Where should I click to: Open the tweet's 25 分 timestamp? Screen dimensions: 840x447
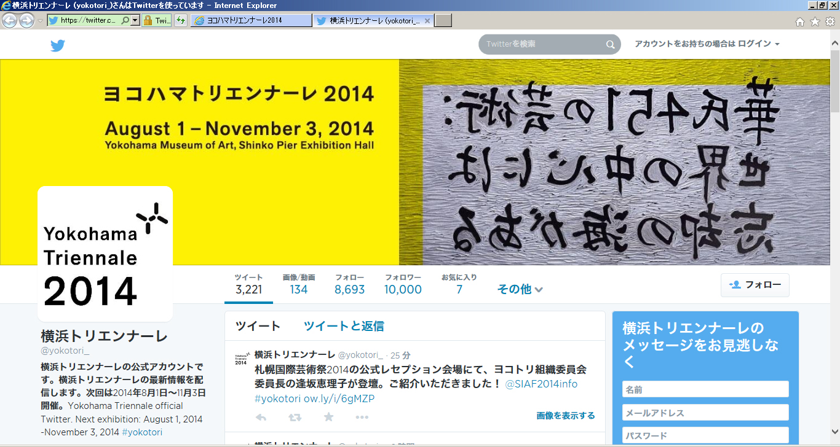pos(400,356)
